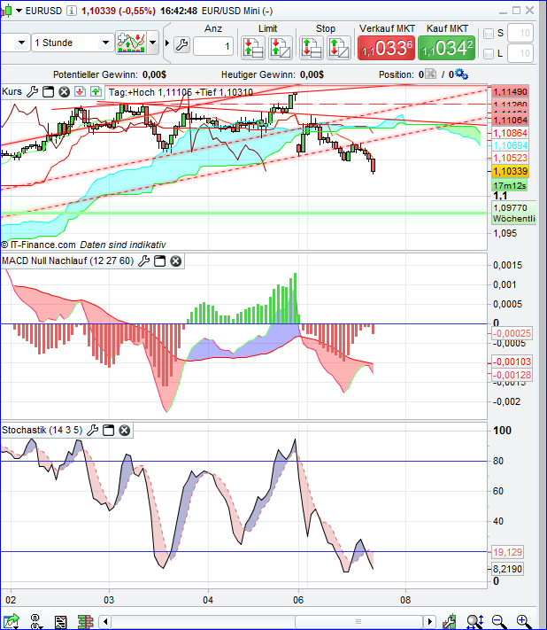Image resolution: width=547 pixels, height=630 pixels.
Task: Click the 1,09770 Wöchentlich level label
Action: point(514,213)
